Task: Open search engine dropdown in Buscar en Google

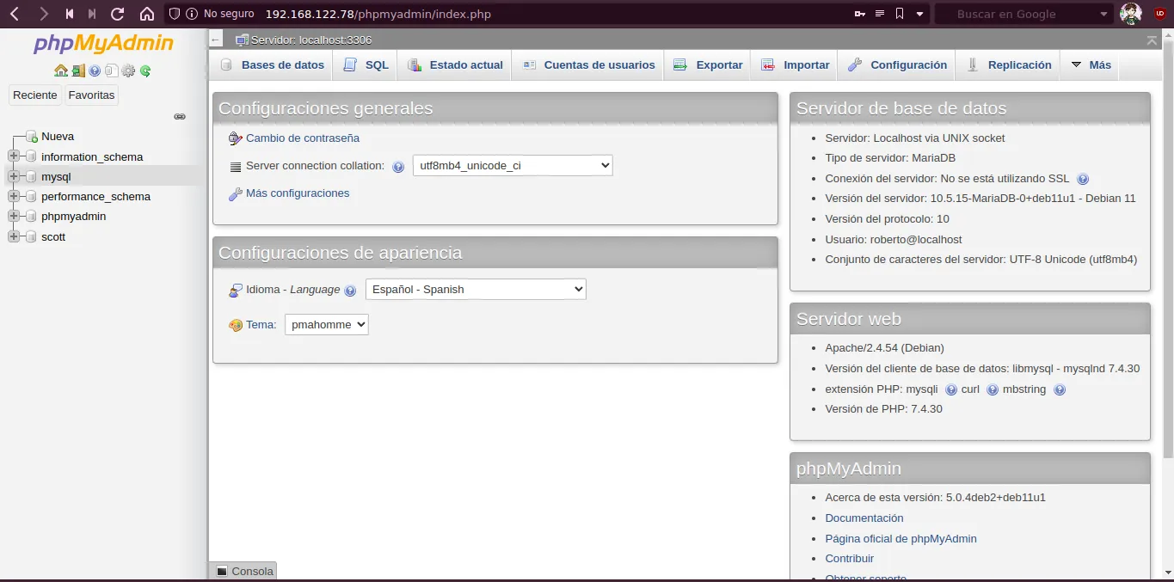Action: 1104,14
